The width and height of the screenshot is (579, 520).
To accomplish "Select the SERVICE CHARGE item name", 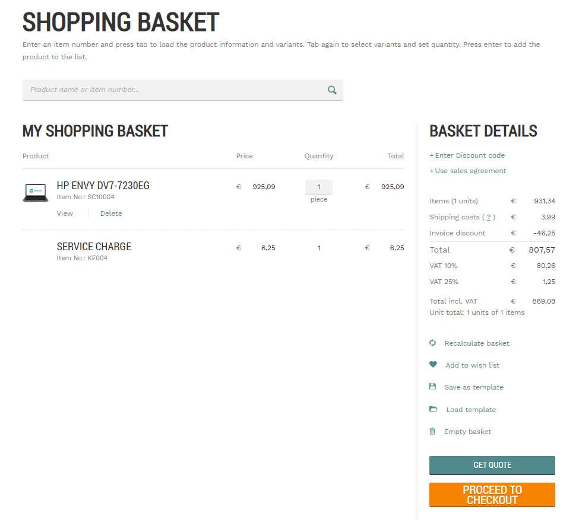I will (x=94, y=247).
